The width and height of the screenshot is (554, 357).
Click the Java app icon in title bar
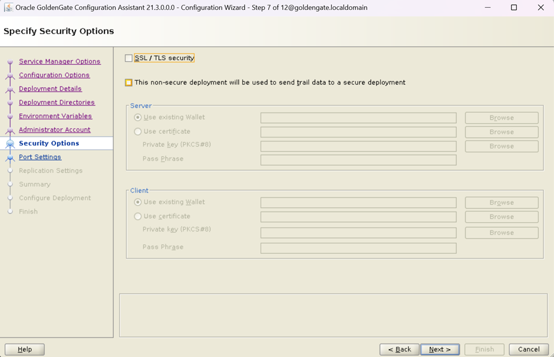click(8, 8)
